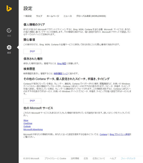Open the ヘルプ footer link
The height and width of the screenshot is (163, 143).
click(113, 159)
